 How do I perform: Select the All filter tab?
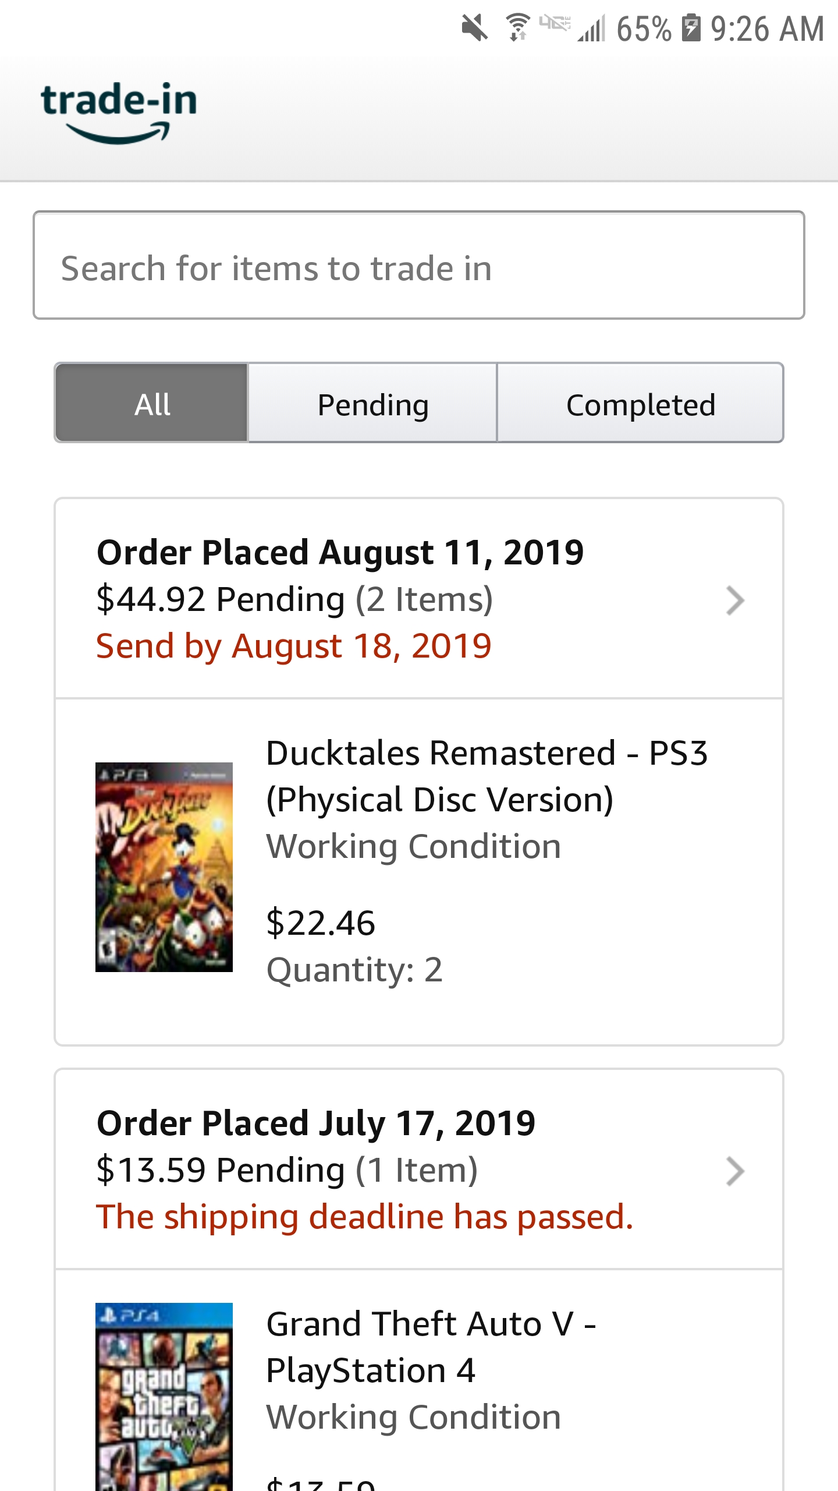point(152,403)
